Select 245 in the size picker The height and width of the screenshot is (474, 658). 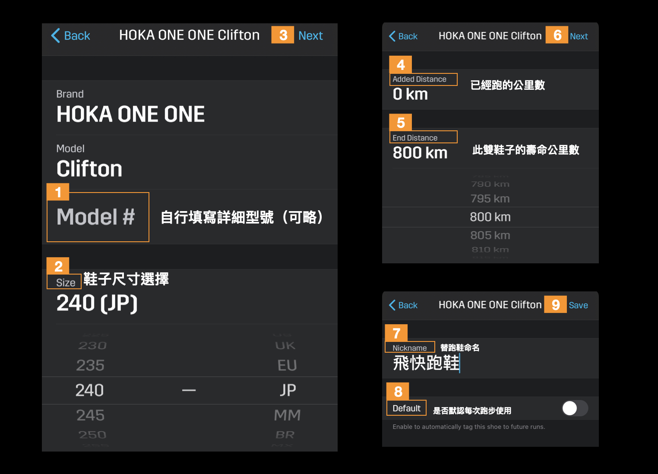pos(90,415)
